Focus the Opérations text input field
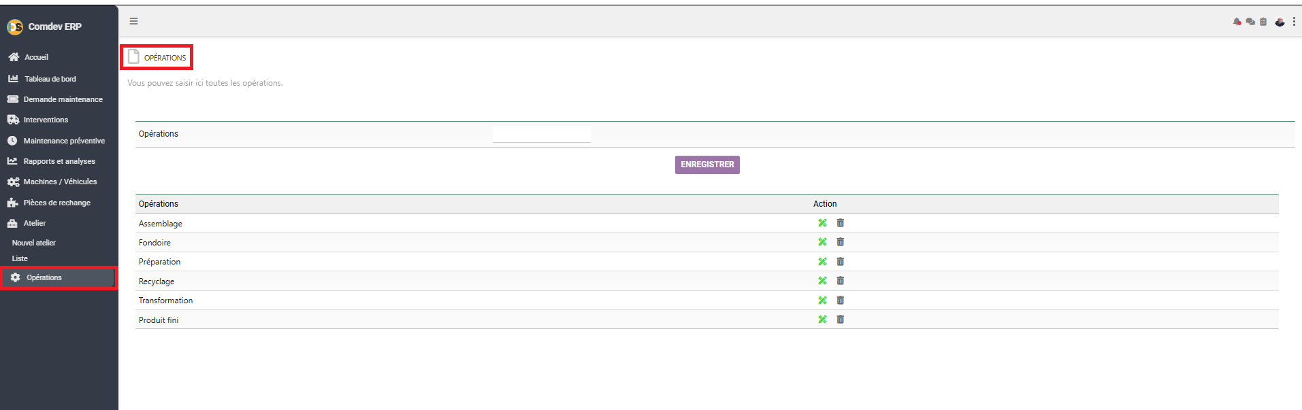1302x410 pixels. coord(542,134)
